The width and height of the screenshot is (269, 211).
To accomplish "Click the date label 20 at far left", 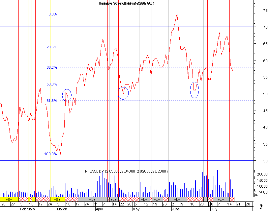I will (3, 204).
